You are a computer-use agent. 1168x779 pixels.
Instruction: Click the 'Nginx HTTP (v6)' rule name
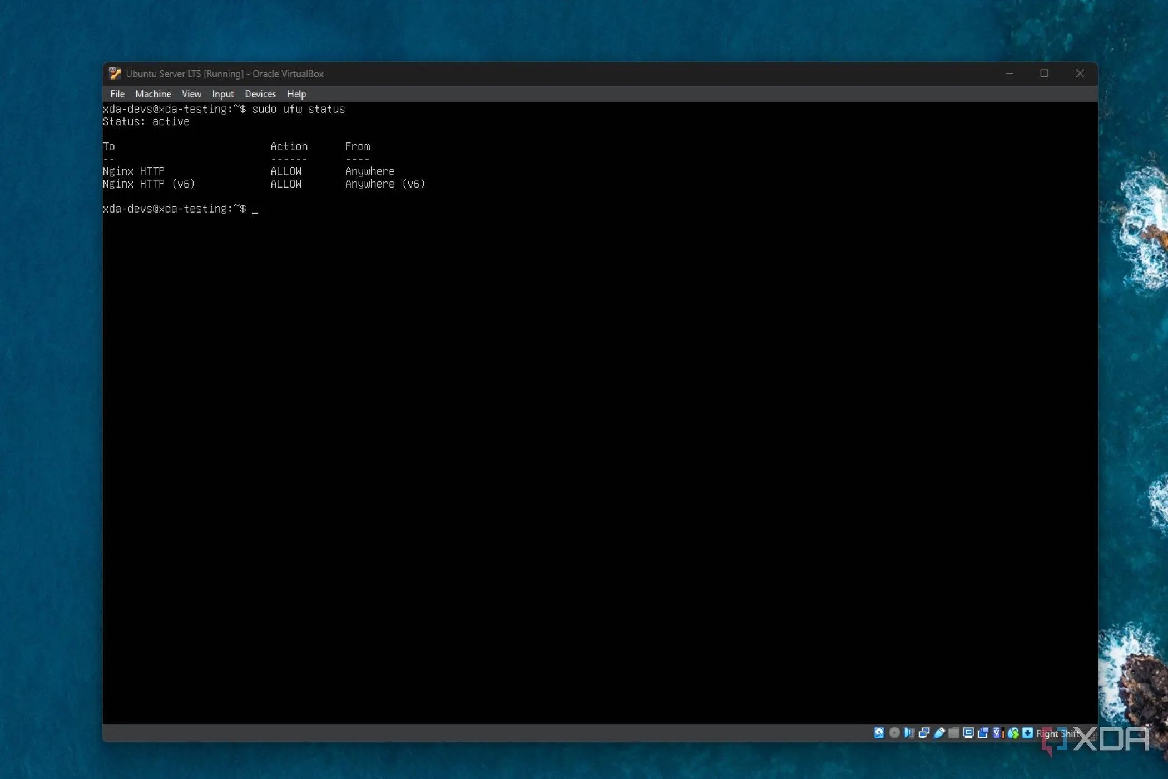tap(149, 184)
